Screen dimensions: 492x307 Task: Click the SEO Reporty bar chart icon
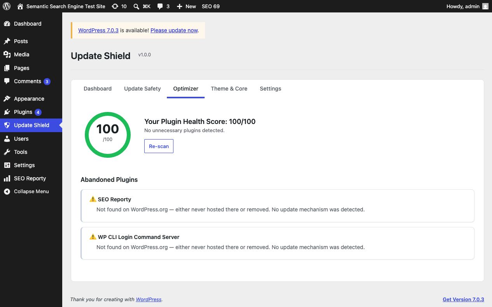coord(7,178)
